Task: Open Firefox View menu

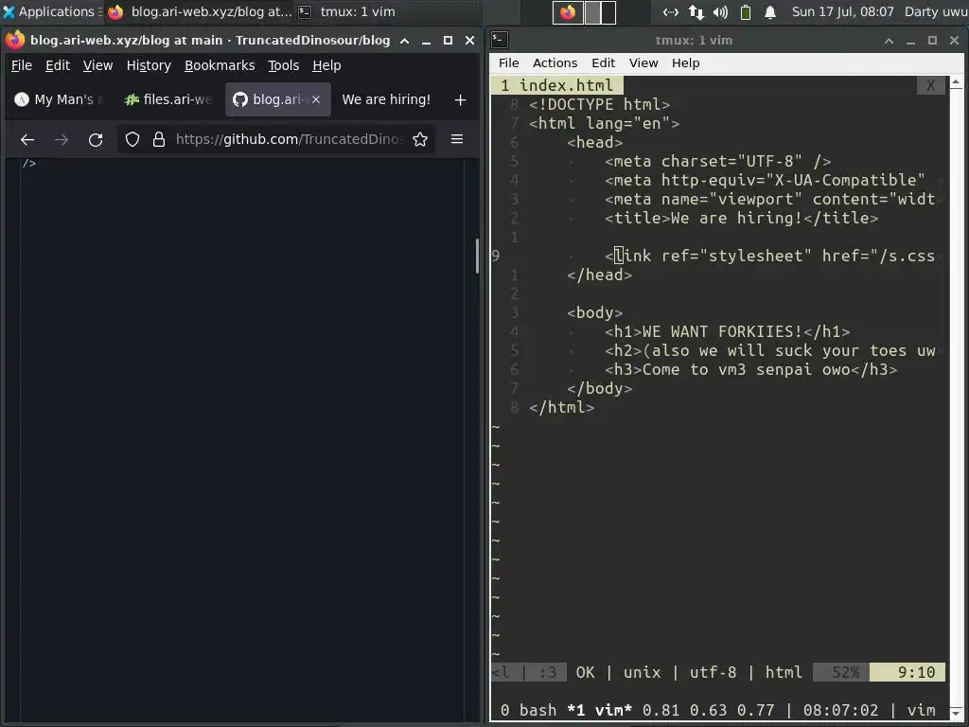Action: [97, 65]
